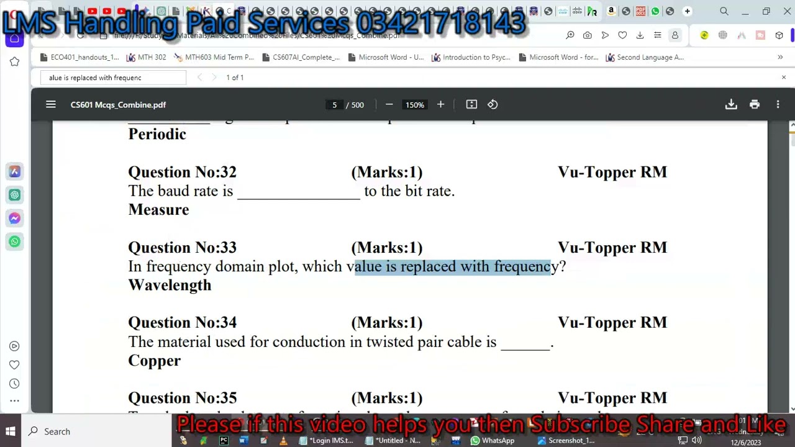Open PyCharm from the taskbar

click(x=224, y=441)
